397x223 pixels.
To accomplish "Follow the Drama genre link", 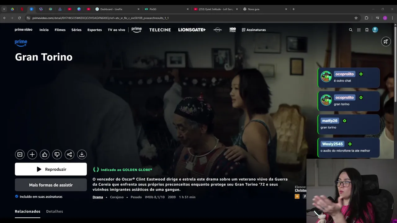I will coord(98,197).
